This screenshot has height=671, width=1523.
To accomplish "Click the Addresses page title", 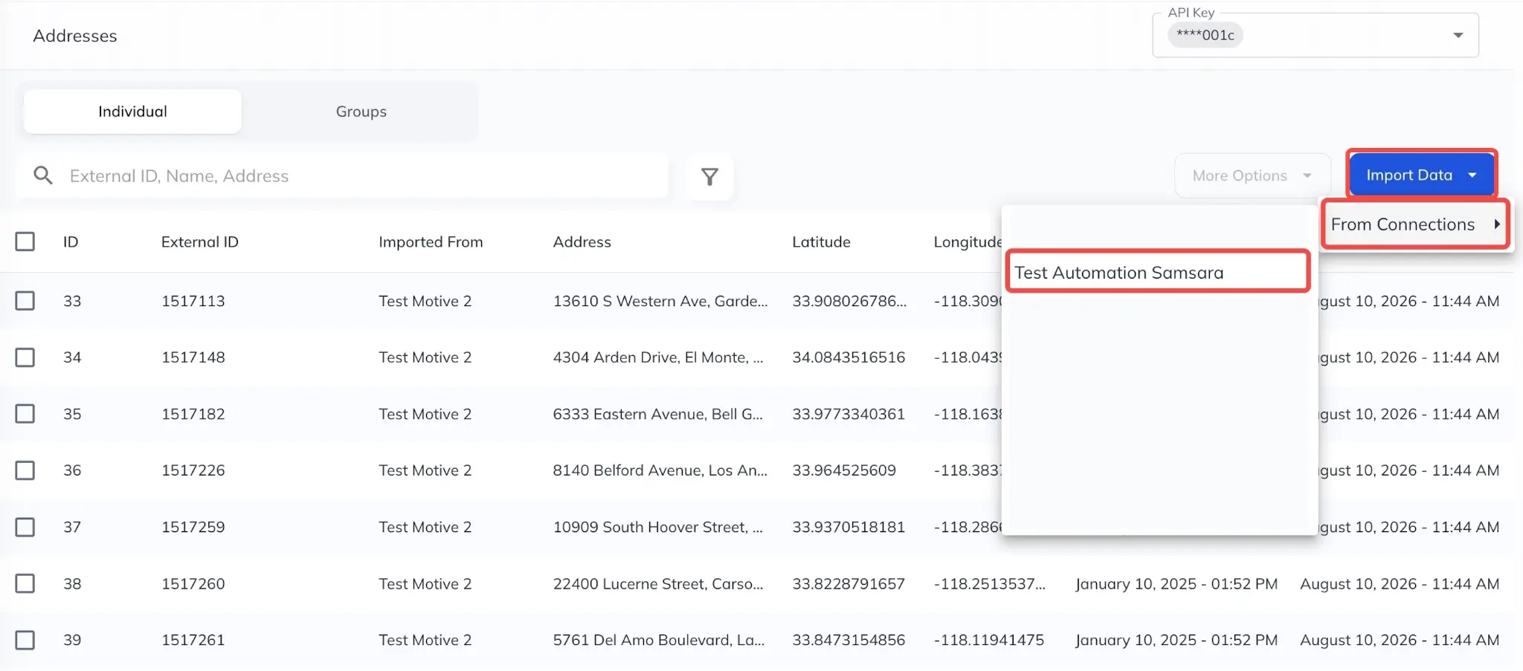I will (x=75, y=36).
